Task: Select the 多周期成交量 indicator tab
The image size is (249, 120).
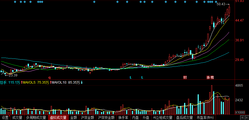Action: (36, 118)
